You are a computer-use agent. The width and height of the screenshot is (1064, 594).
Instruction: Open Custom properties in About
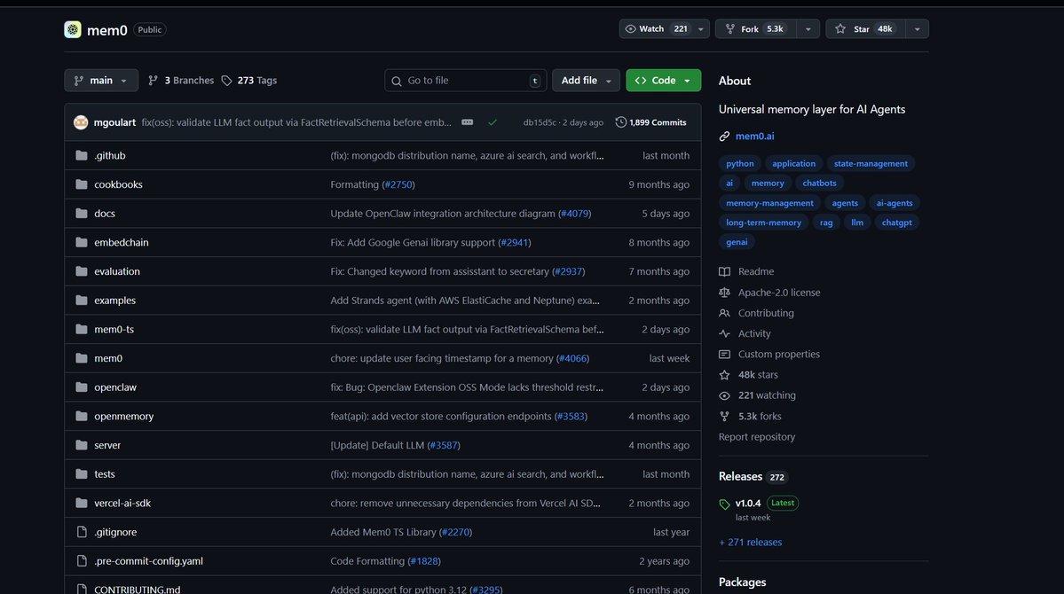pos(778,354)
